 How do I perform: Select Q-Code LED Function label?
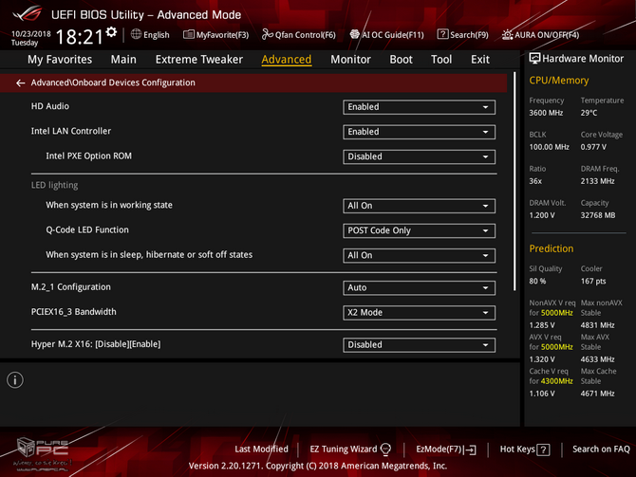pyautogui.click(x=87, y=229)
